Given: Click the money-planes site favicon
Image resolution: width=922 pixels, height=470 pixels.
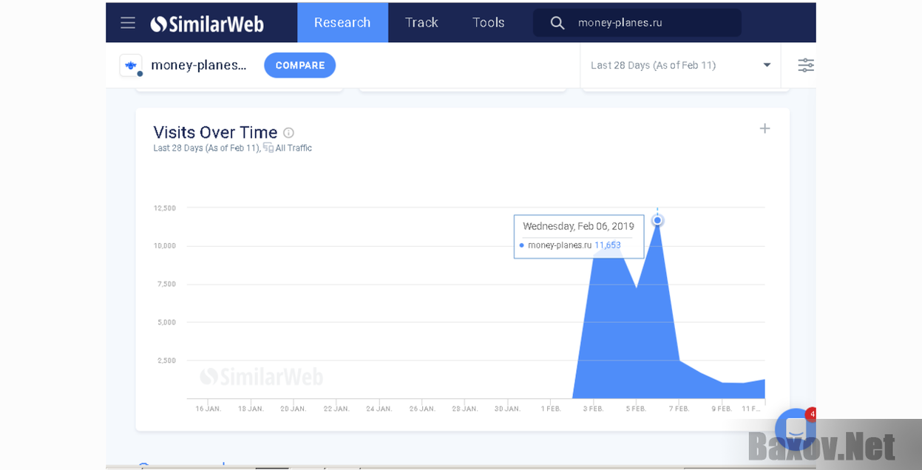Looking at the screenshot, I should 131,65.
